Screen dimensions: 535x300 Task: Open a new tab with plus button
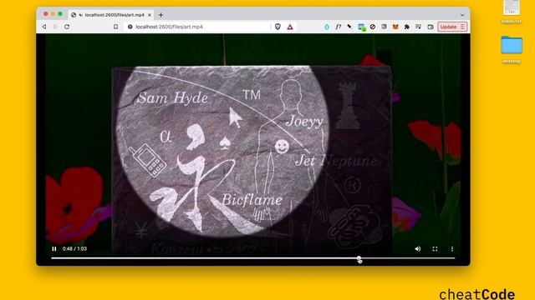point(160,15)
